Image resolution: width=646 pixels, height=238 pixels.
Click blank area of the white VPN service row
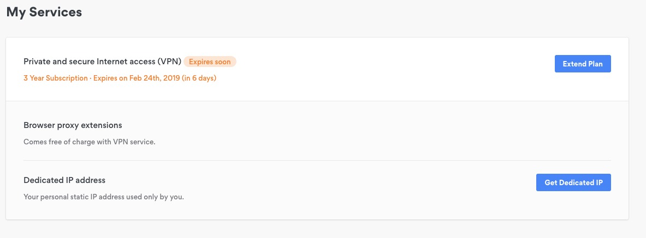(392, 69)
